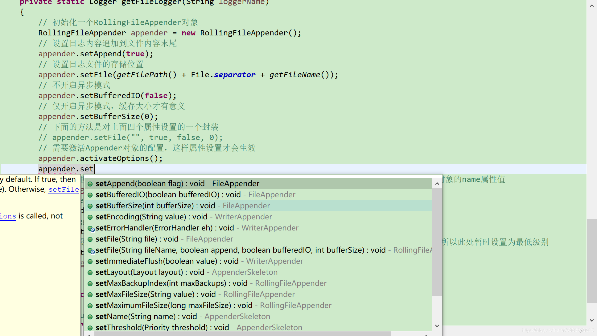Screen dimensions: 597x336
Task: Click green method icon beside setLayout
Action: click(x=90, y=273)
